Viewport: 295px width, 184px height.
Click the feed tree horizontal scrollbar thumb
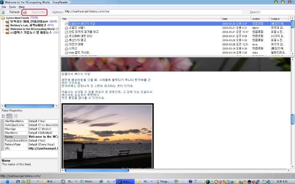(29, 106)
